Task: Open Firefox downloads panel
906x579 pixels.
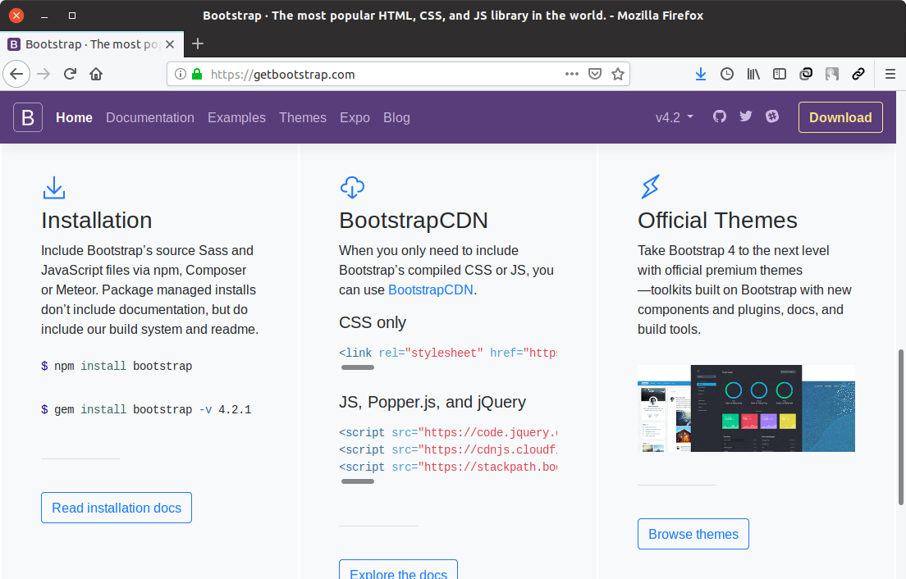Action: [700, 74]
